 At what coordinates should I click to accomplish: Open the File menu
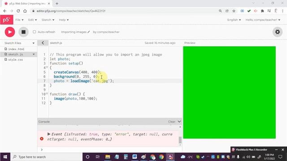coord(19,20)
